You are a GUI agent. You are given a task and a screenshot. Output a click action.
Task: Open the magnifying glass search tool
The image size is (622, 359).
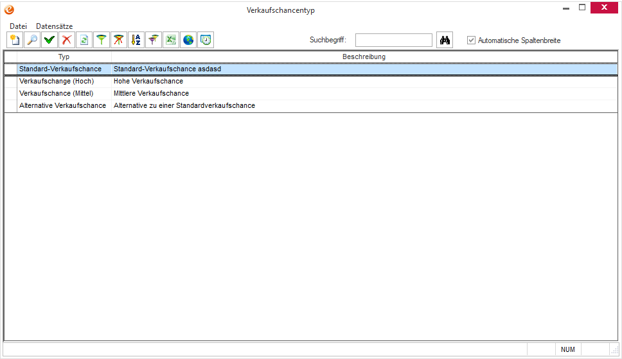(x=32, y=40)
